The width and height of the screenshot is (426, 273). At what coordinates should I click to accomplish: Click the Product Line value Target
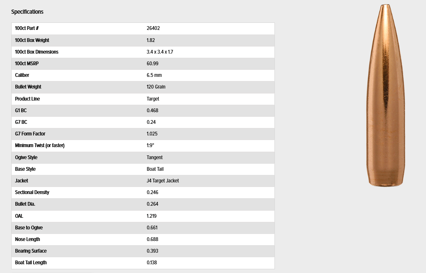(x=153, y=99)
